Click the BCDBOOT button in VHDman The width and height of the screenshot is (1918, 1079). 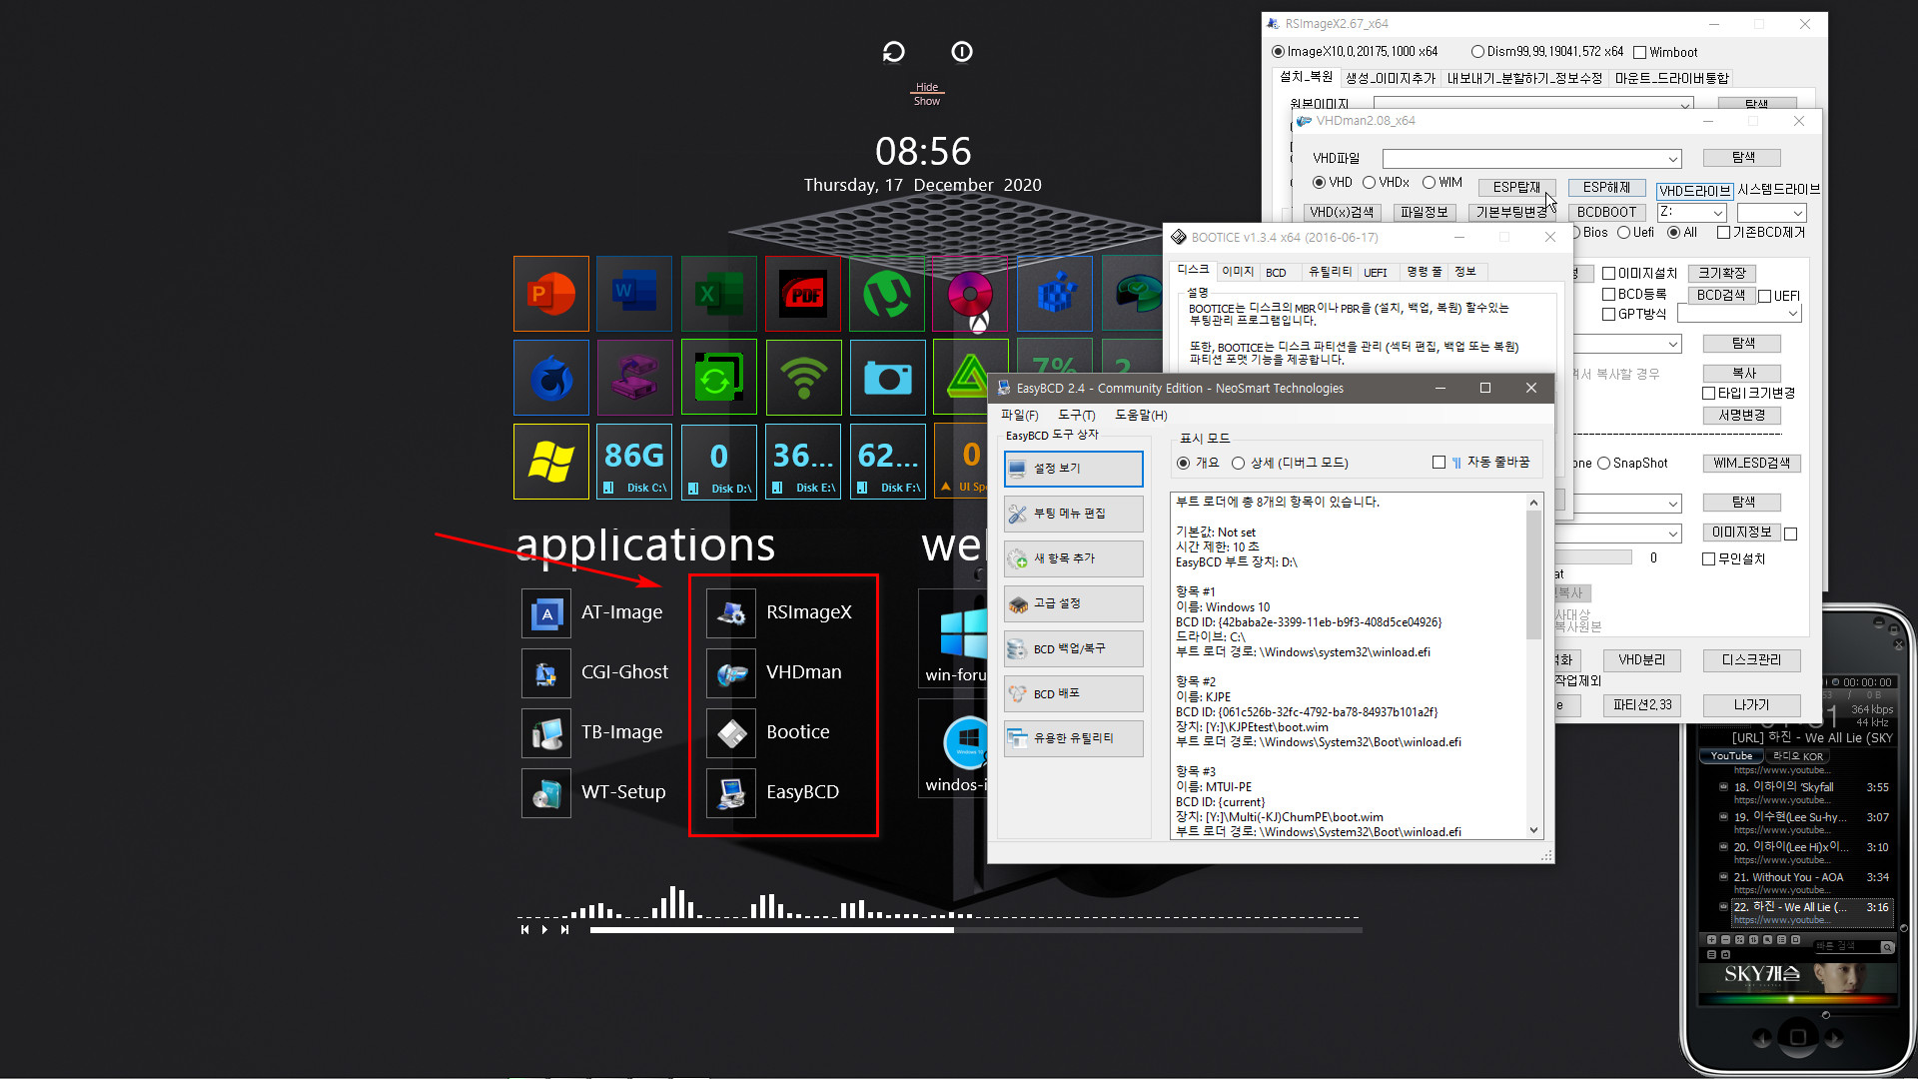click(1606, 213)
